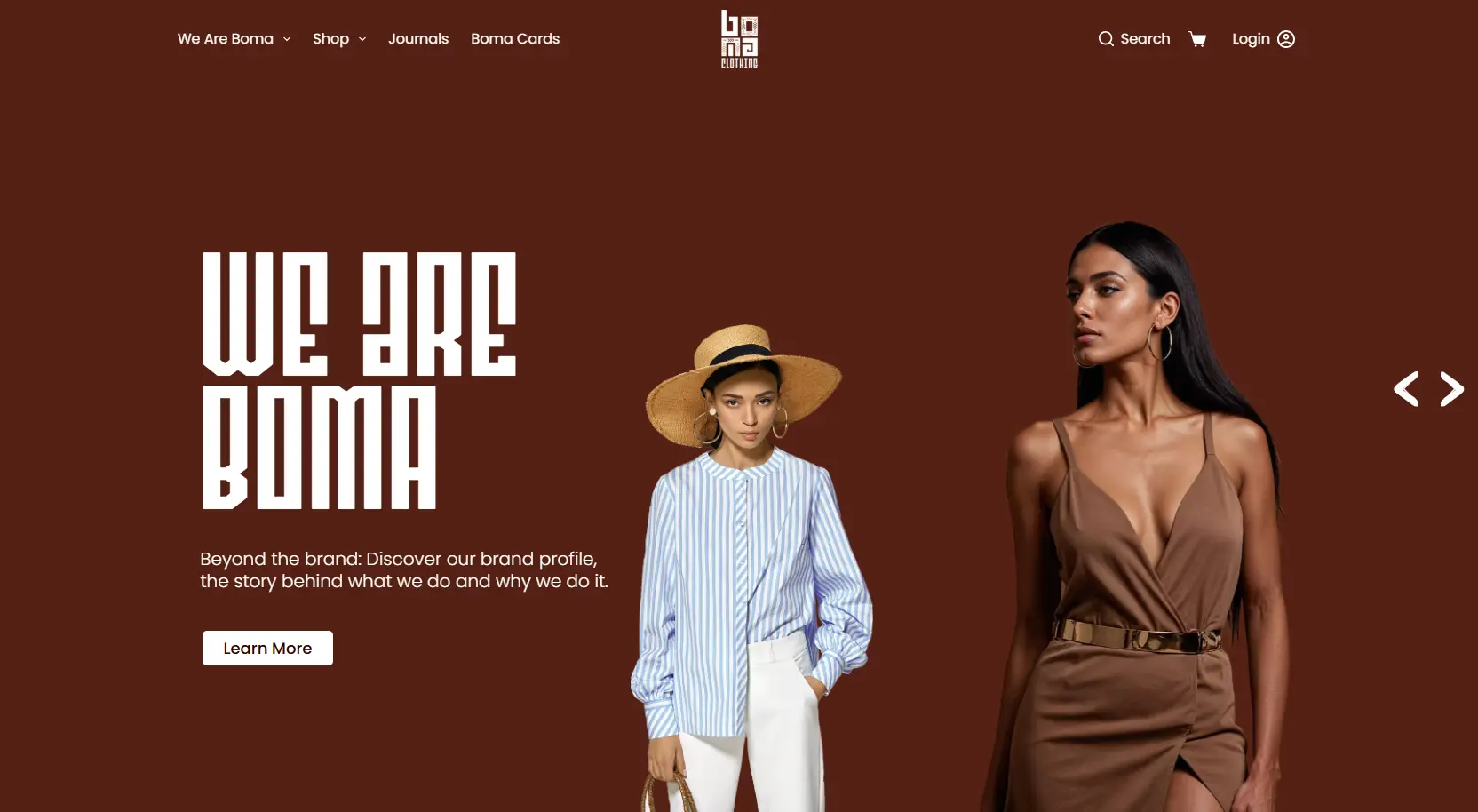The height and width of the screenshot is (812, 1478).
Task: Go to Journals page
Action: 418,39
